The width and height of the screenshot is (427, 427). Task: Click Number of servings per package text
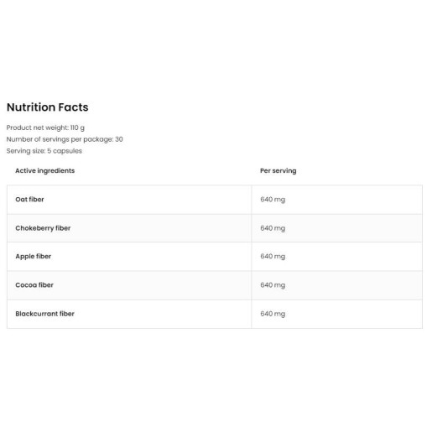(65, 139)
